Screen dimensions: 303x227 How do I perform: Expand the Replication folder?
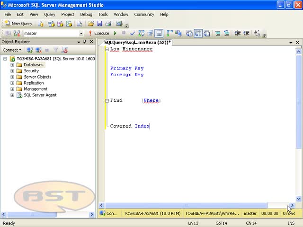click(x=12, y=83)
